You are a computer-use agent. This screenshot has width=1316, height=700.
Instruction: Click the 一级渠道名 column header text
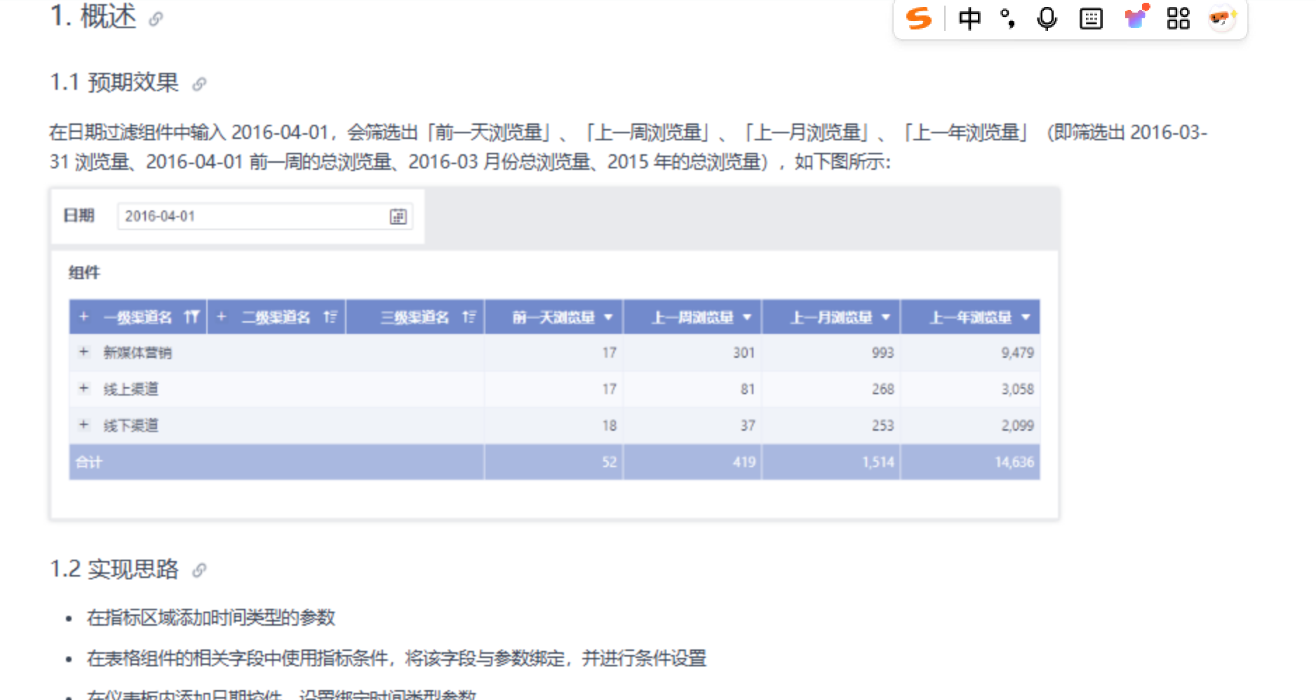[x=137, y=318]
